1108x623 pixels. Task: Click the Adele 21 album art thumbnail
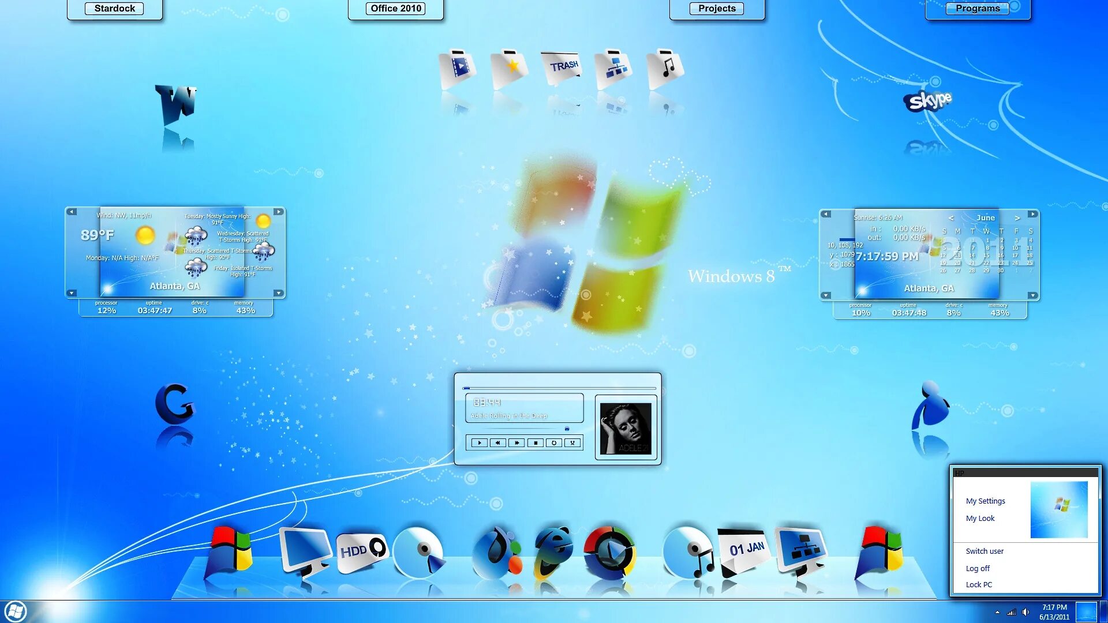tap(626, 428)
